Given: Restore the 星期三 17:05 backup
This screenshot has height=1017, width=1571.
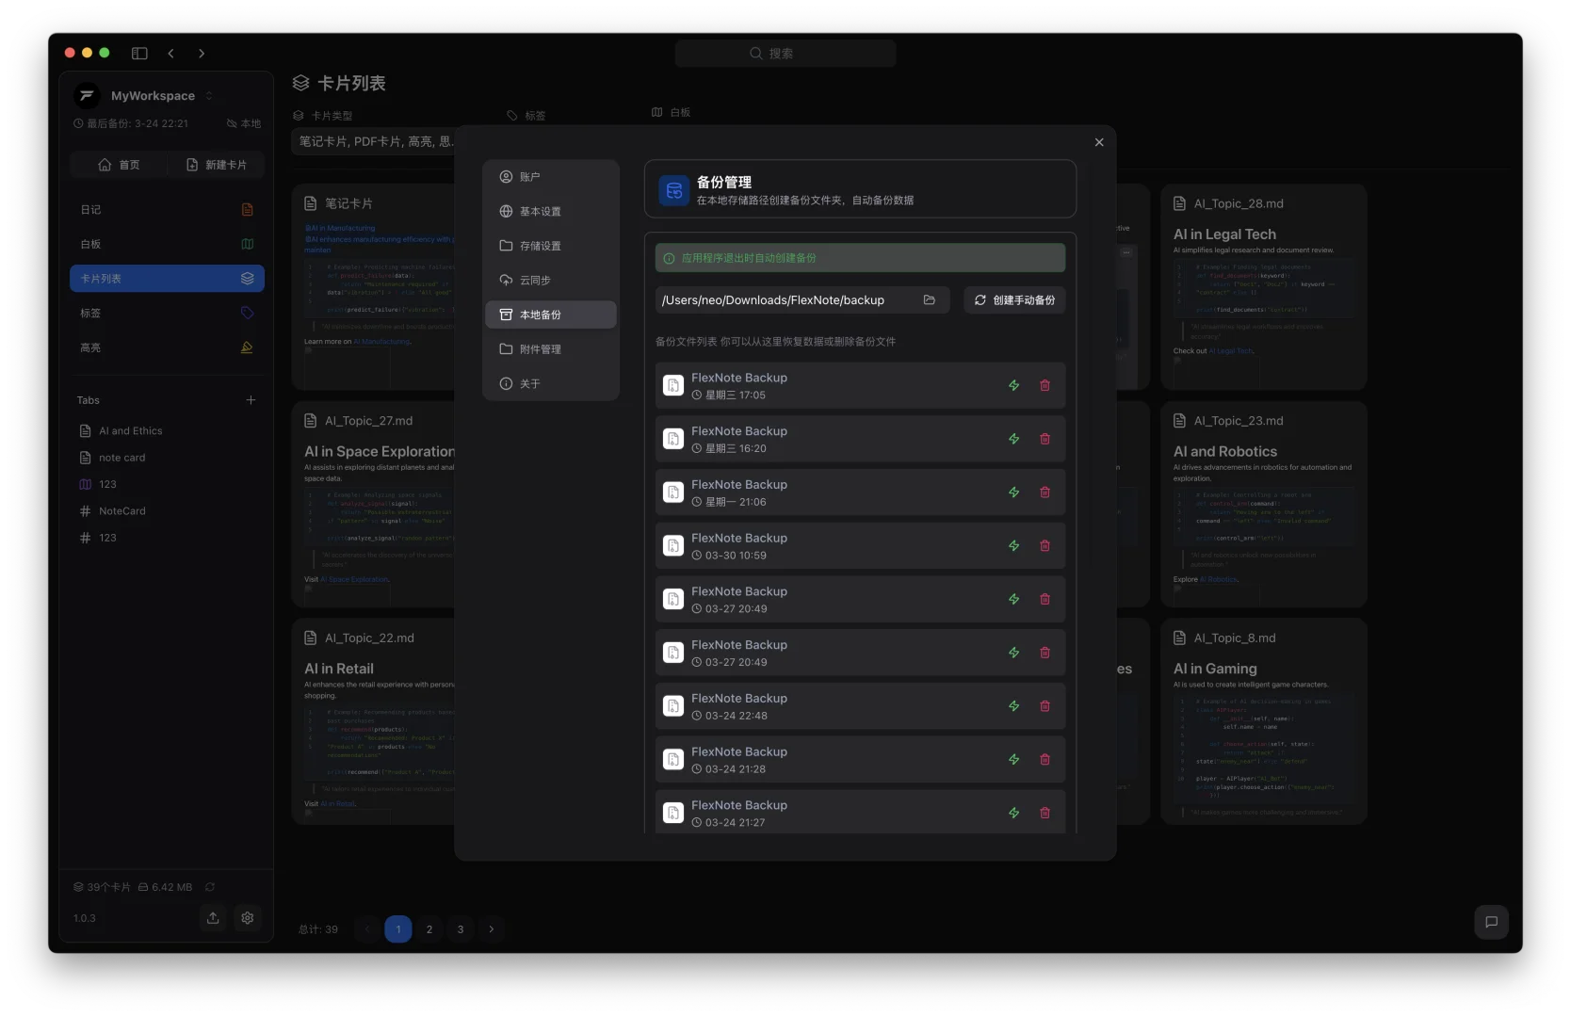Looking at the screenshot, I should [1013, 385].
